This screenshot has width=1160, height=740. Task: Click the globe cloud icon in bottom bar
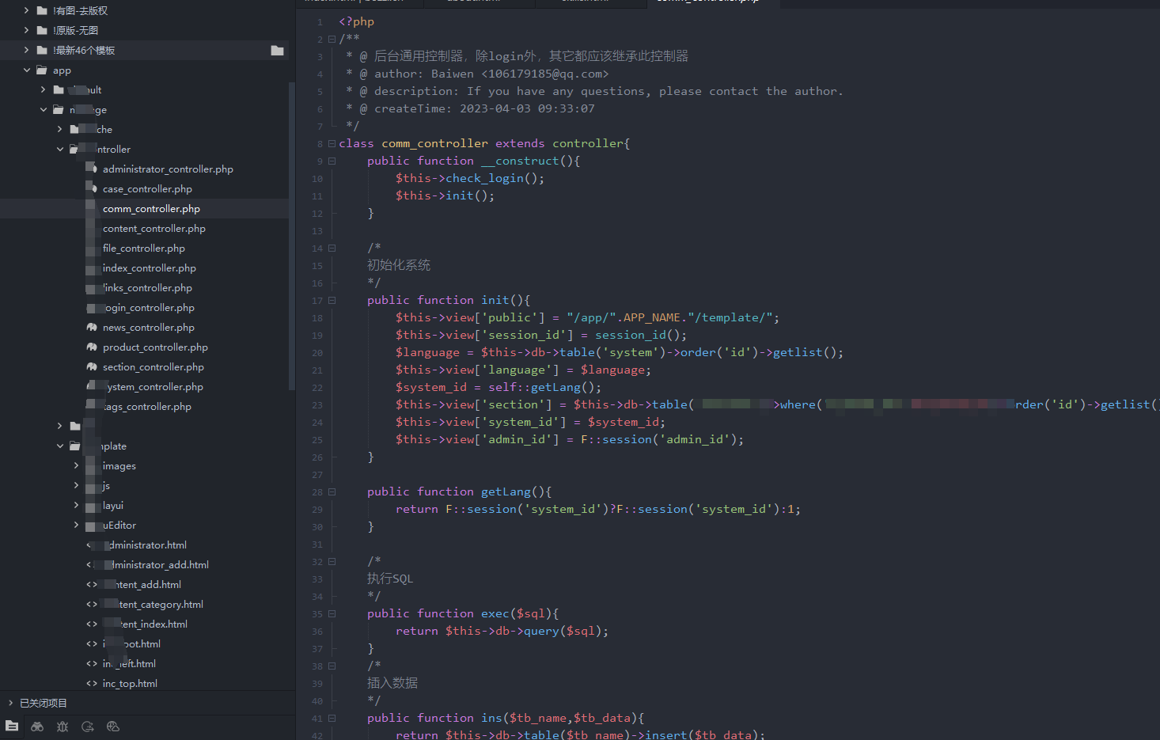point(113,726)
